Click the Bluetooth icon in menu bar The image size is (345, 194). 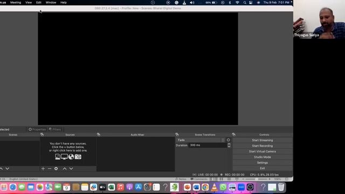(230, 3)
